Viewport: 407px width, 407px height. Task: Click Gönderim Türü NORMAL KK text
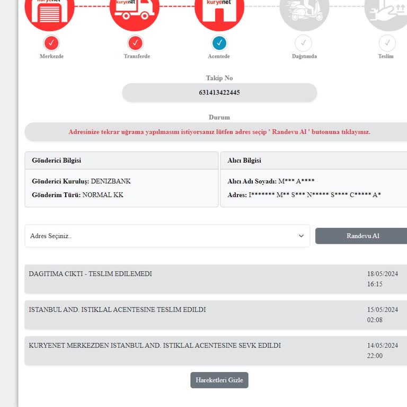(x=77, y=195)
